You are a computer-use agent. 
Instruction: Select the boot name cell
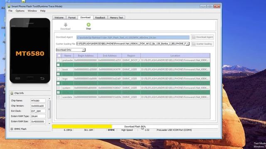pos(68,70)
